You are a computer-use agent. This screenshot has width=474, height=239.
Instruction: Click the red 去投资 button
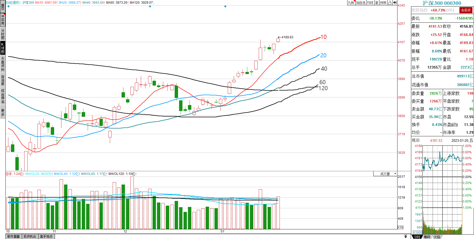tap(466, 10)
